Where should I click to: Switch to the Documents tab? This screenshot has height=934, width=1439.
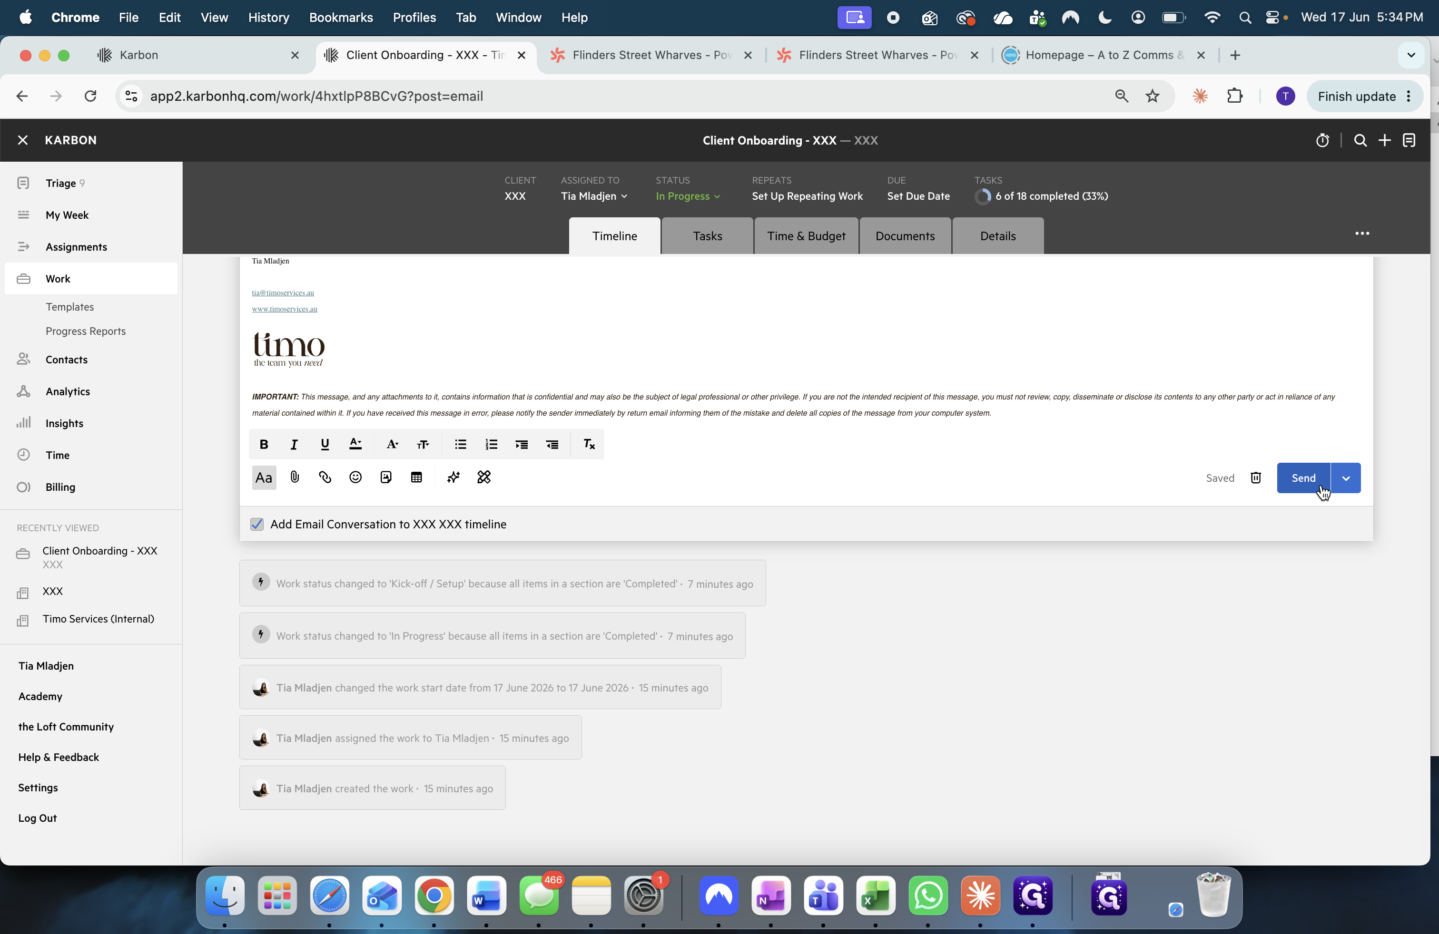coord(905,235)
